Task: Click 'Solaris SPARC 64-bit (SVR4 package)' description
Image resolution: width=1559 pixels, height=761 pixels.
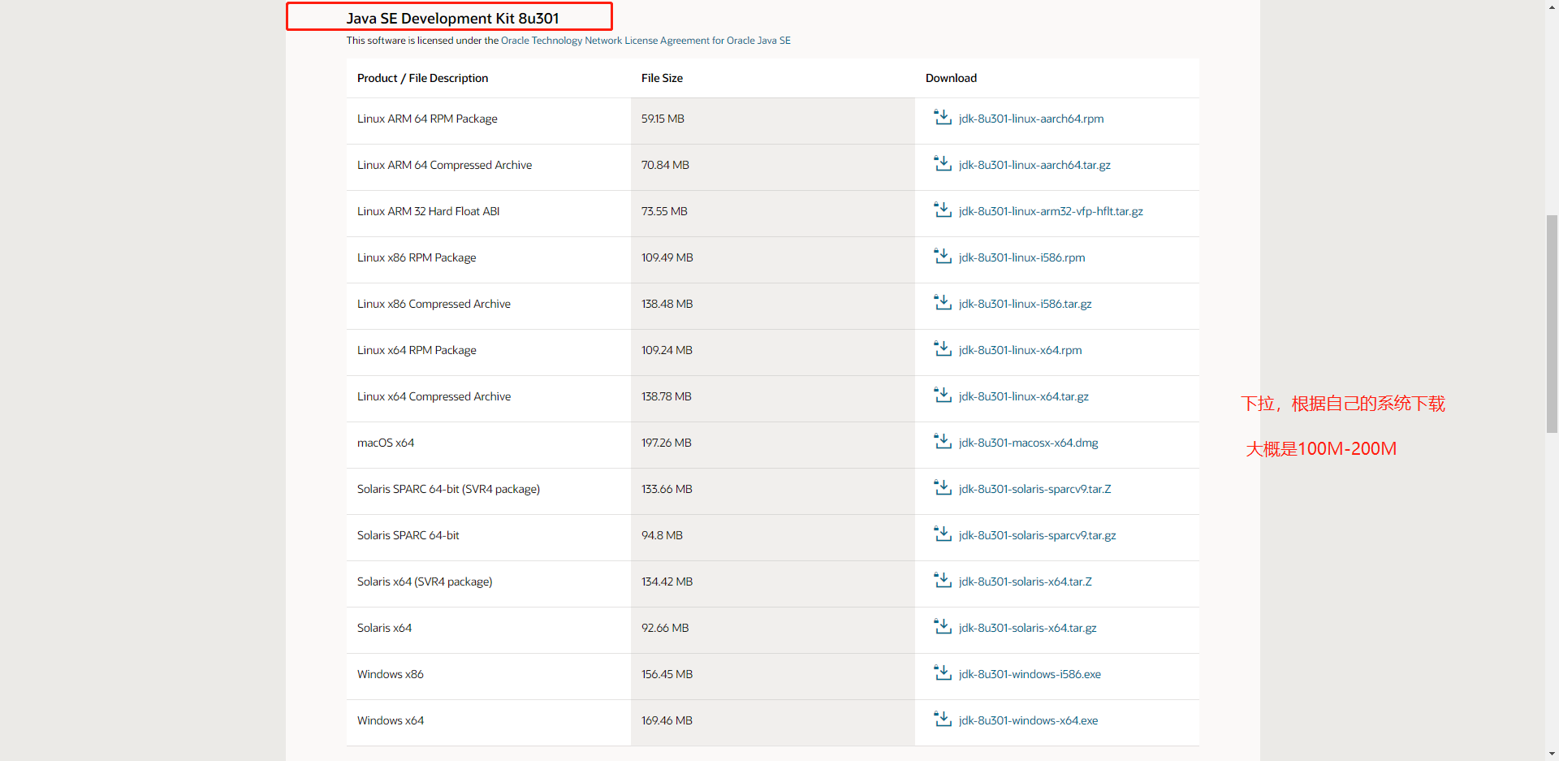Action: [x=448, y=489]
